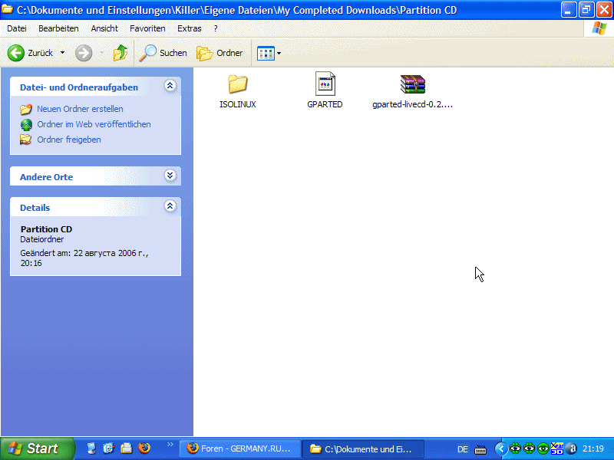
Task: Click the 21:19 taskbar clock
Action: 593,449
